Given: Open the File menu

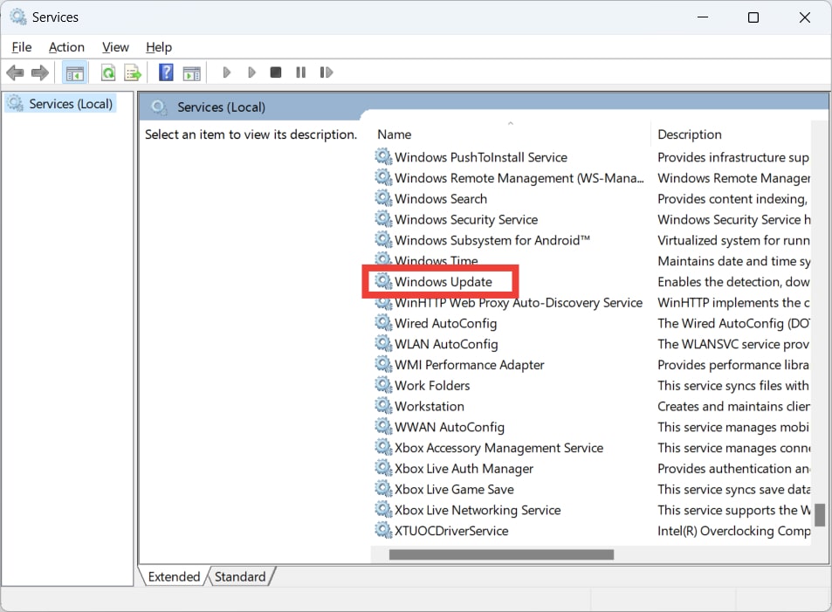Looking at the screenshot, I should tap(21, 47).
